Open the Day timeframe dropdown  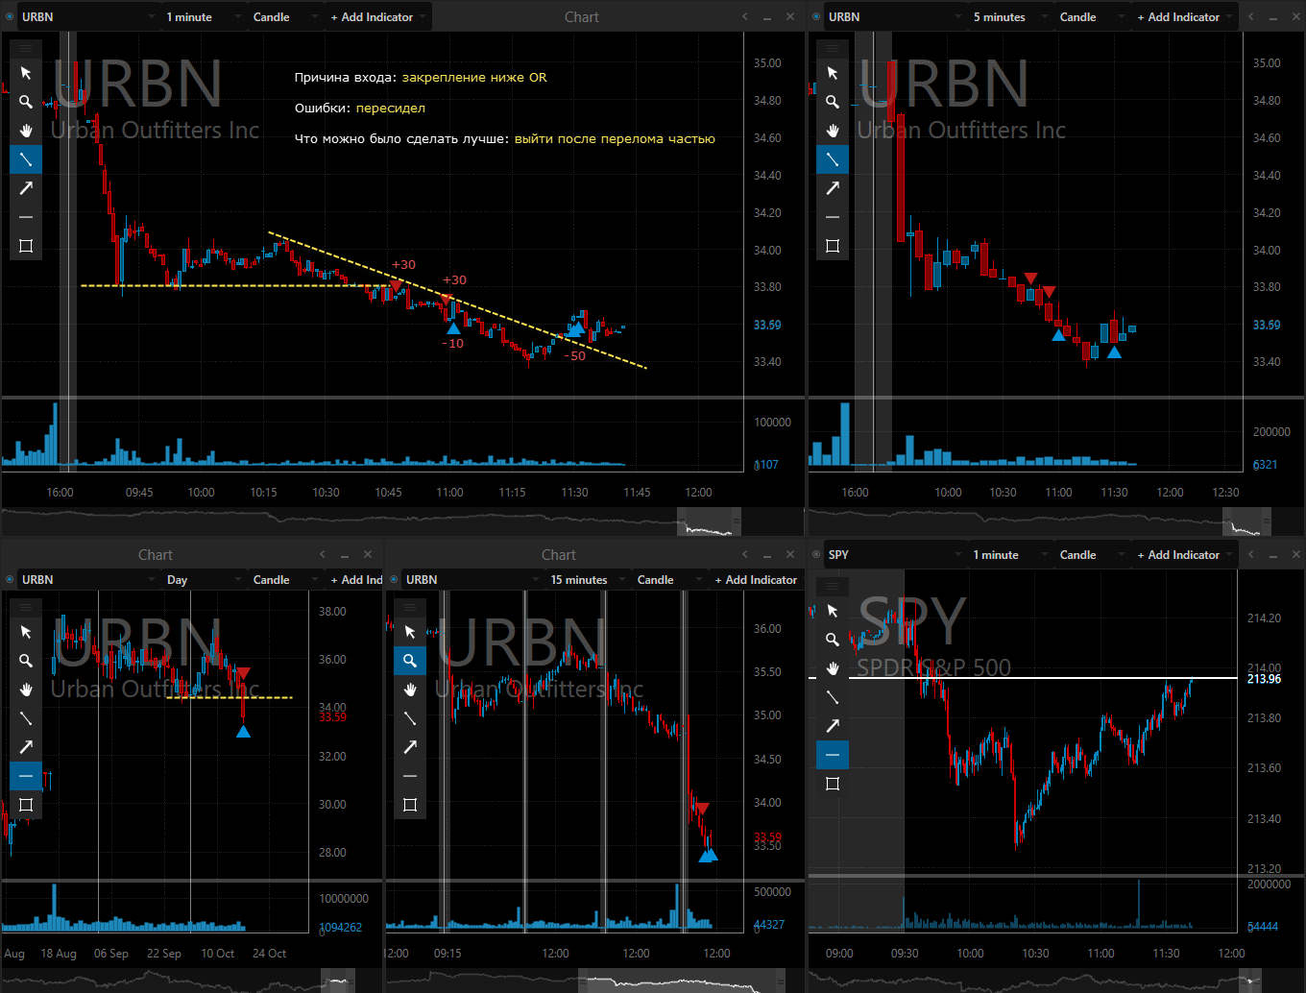coord(204,580)
